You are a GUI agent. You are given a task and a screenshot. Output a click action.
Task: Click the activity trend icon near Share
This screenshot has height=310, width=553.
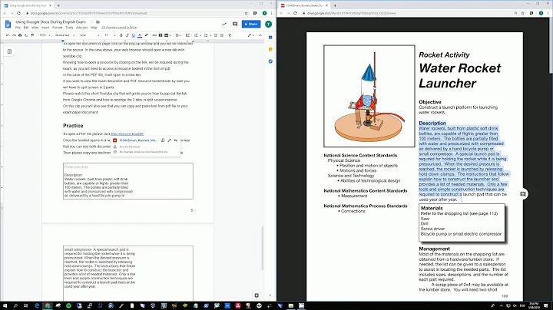click(x=224, y=24)
